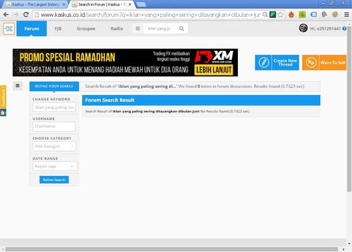This screenshot has height=252, width=352.
Task: Click the green square extension icon
Action: [302, 15]
